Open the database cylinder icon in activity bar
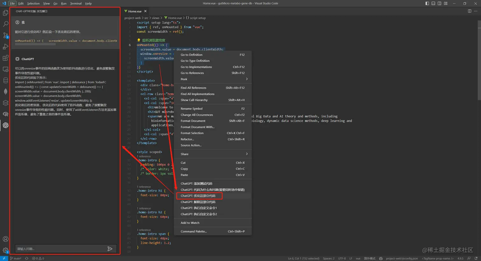 pyautogui.click(x=5, y=80)
